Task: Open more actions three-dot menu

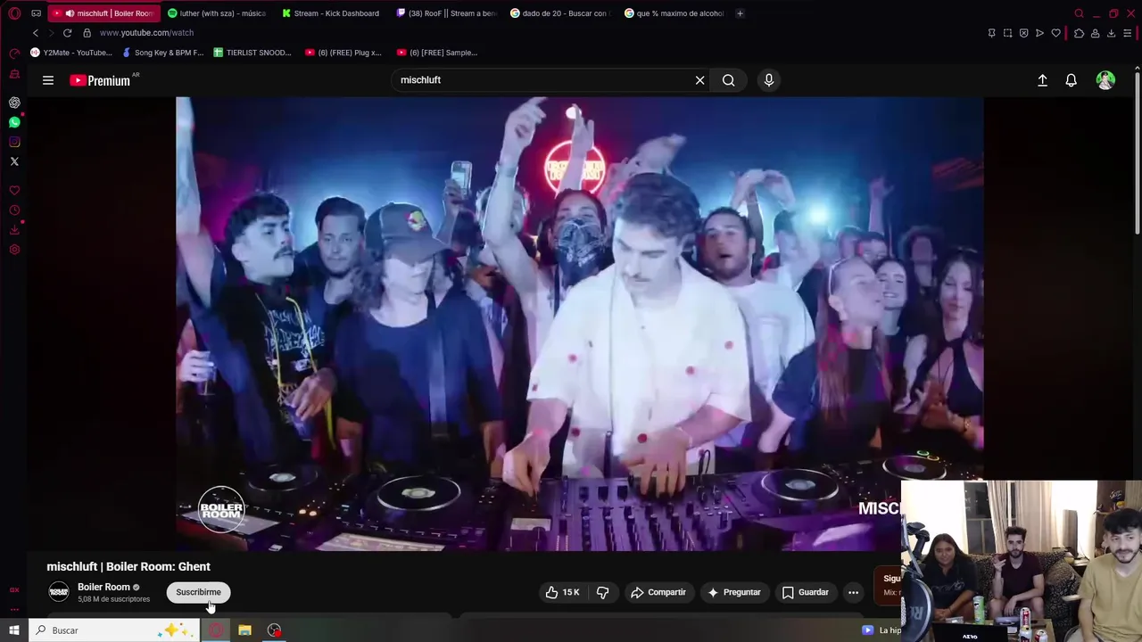Action: tap(853, 592)
